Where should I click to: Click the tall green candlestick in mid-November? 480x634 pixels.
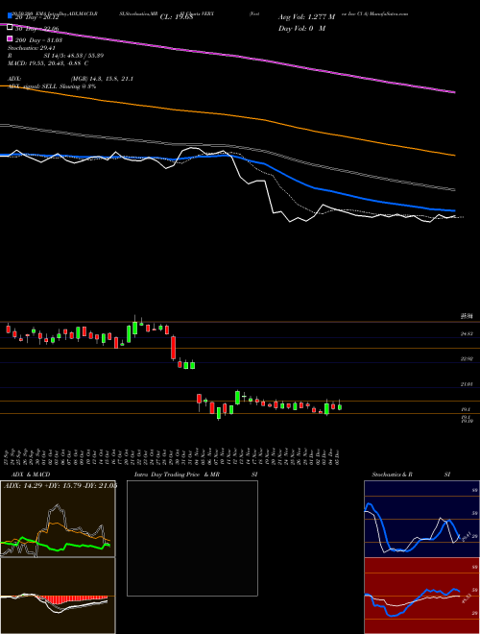click(x=237, y=397)
